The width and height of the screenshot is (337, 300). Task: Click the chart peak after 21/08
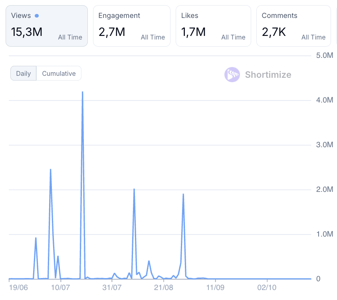[x=183, y=194]
